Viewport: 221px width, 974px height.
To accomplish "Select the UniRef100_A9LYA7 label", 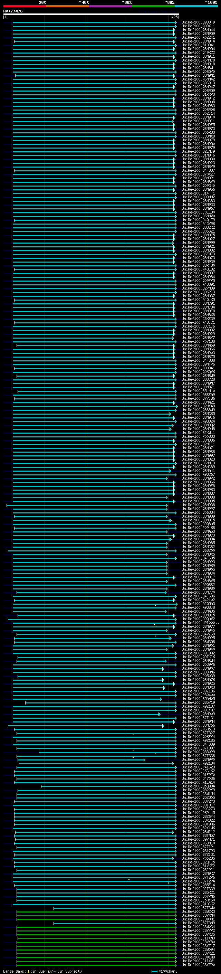I will (198, 710).
